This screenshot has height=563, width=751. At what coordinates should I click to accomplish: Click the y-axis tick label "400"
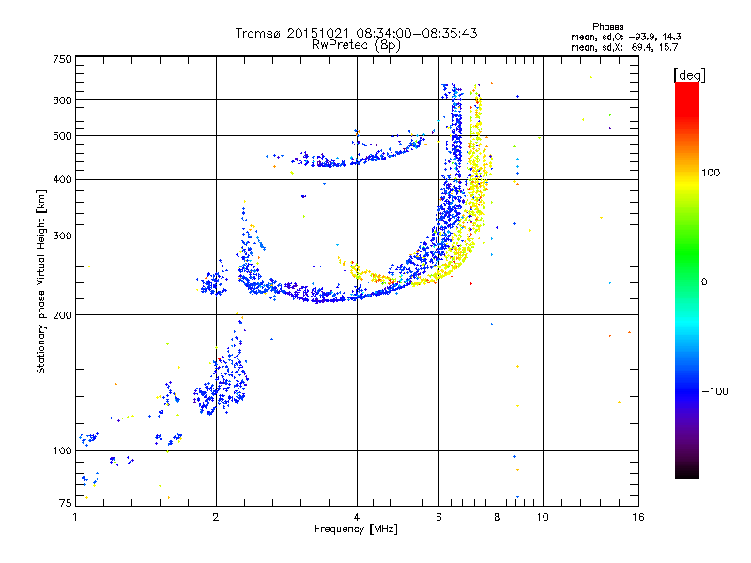coord(62,180)
